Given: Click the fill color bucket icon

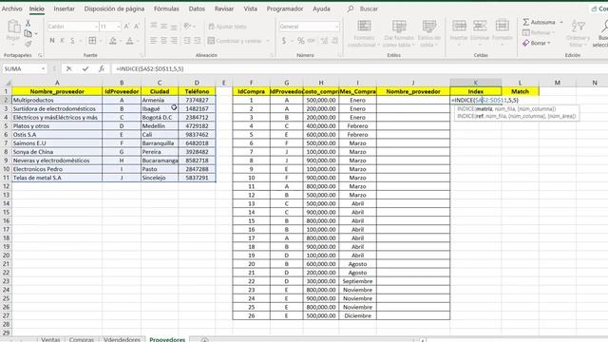Looking at the screenshot, I should tap(113, 40).
